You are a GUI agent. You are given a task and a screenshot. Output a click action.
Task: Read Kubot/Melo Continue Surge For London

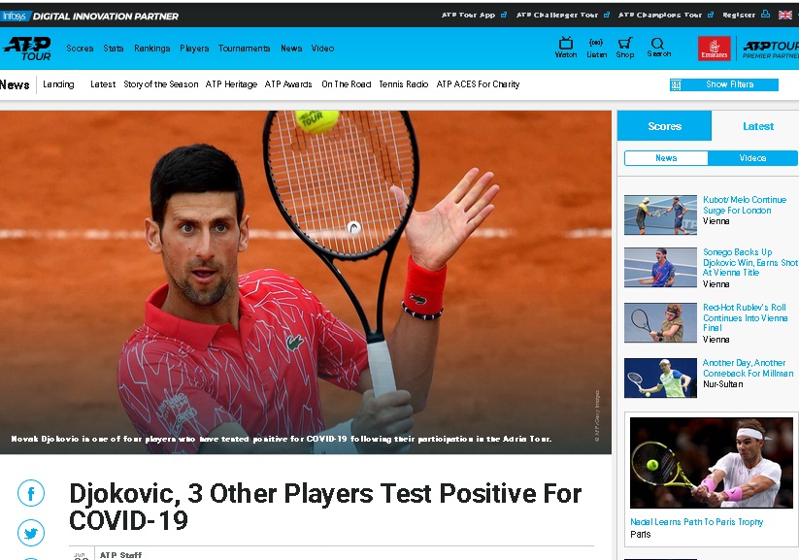(744, 205)
